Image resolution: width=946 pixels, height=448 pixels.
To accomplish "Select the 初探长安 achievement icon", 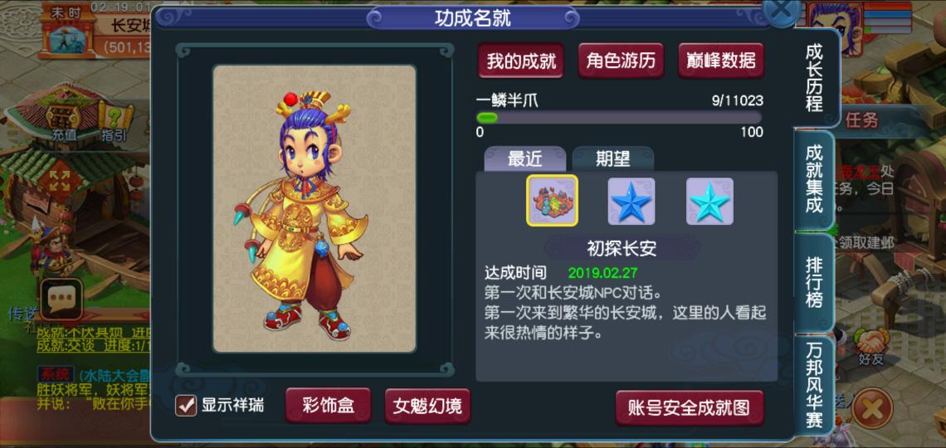I will (552, 201).
